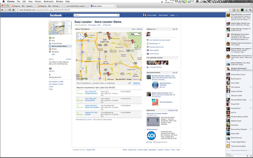
Task: Select the US country selector
Action: (129, 83)
